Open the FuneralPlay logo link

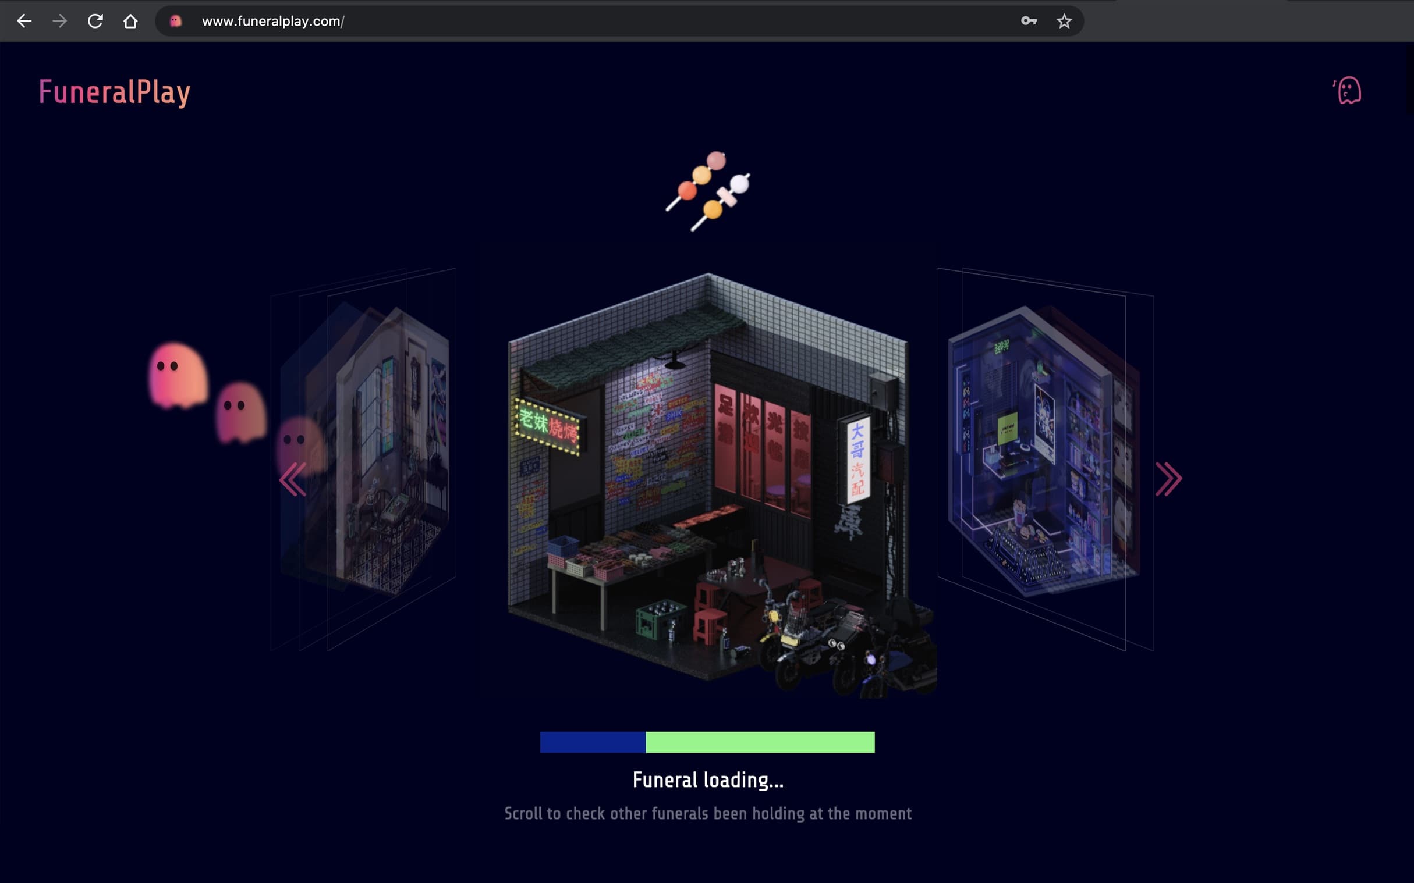point(115,92)
